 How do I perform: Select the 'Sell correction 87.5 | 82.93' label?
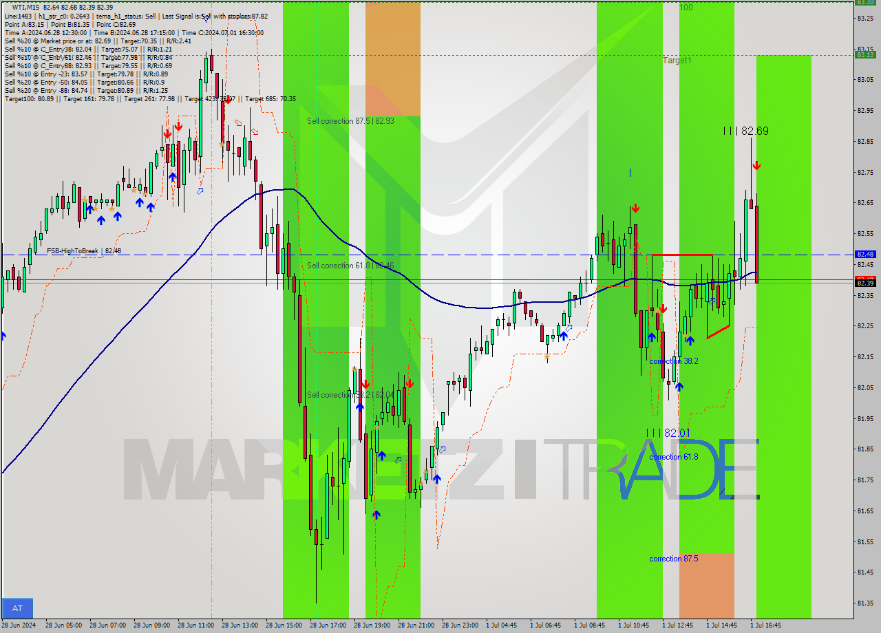pyautogui.click(x=350, y=121)
